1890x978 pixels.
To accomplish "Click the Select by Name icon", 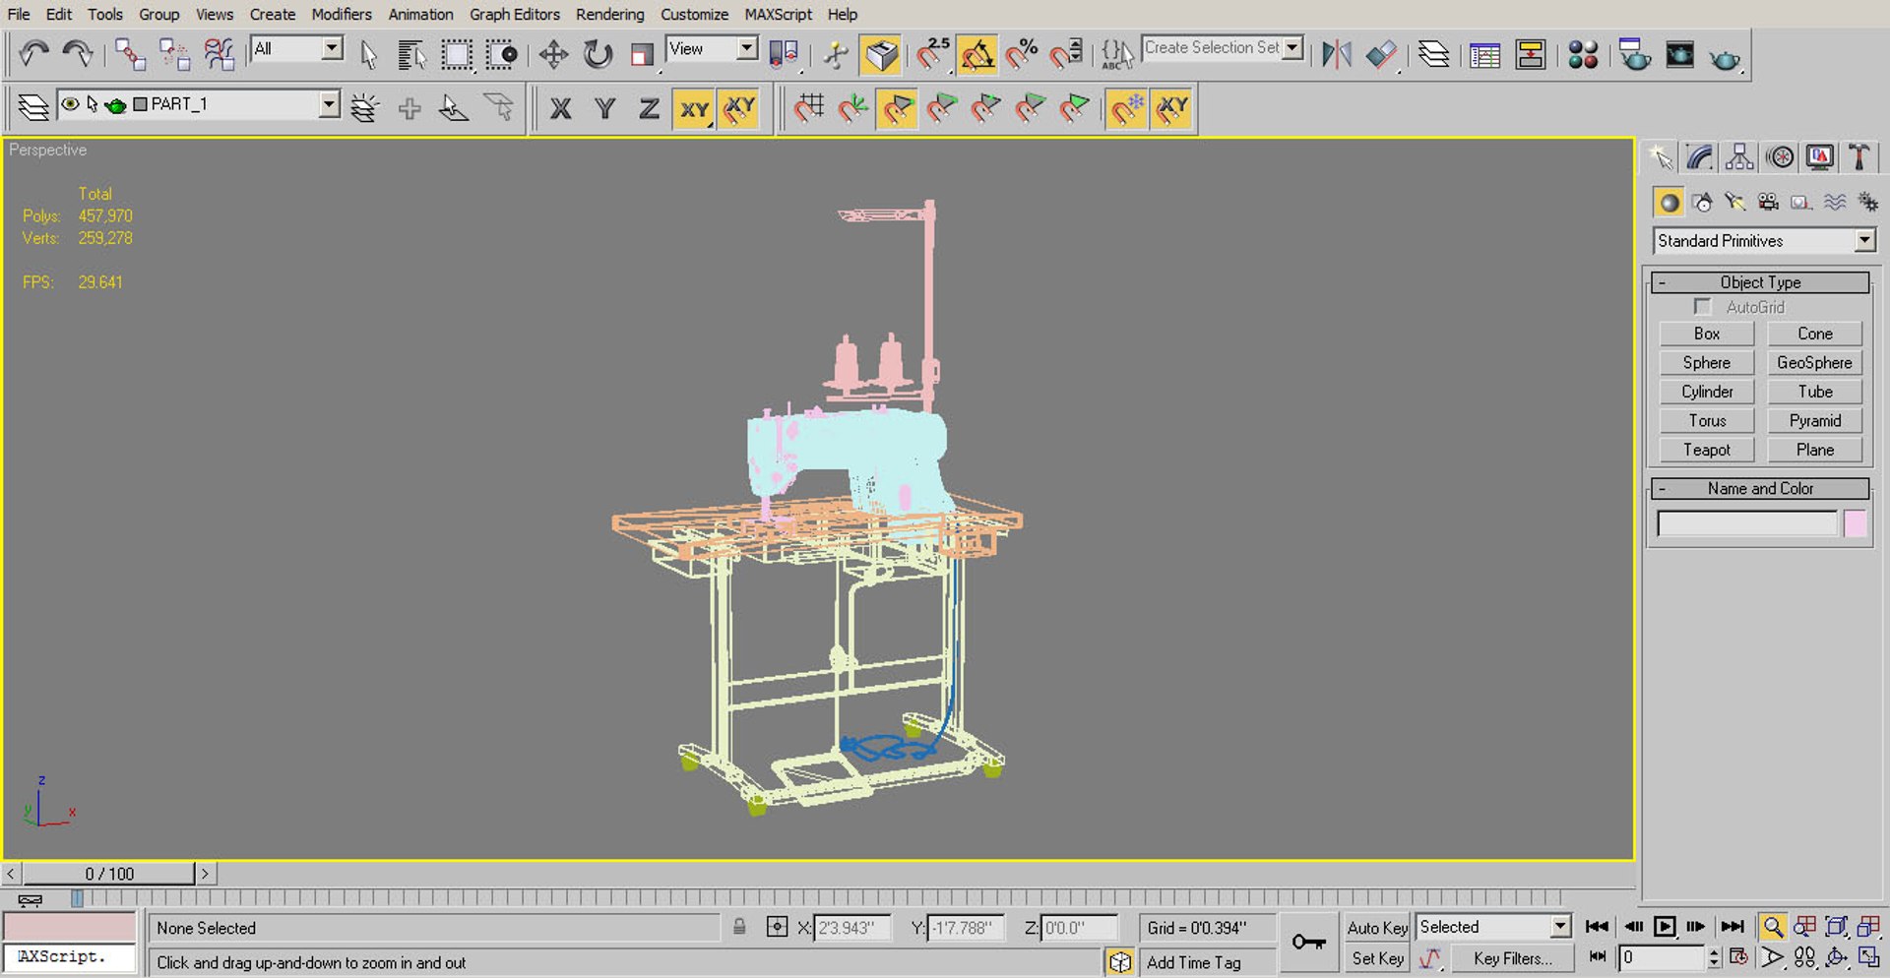I will (x=411, y=54).
